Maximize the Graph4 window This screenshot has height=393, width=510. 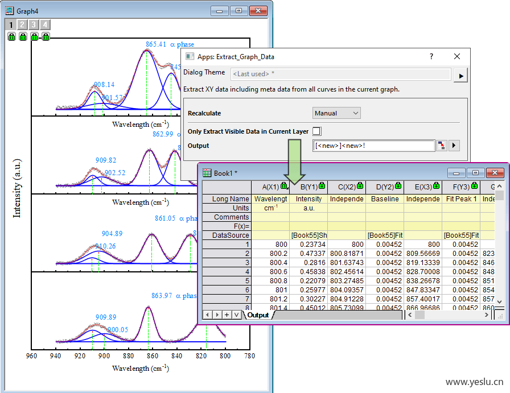click(x=238, y=11)
